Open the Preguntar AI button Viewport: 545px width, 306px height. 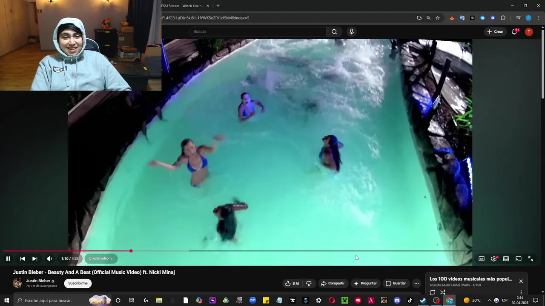[x=365, y=283]
